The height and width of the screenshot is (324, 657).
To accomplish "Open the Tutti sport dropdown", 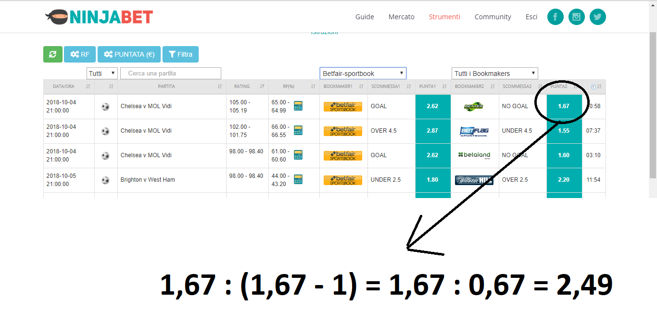I will coord(102,74).
